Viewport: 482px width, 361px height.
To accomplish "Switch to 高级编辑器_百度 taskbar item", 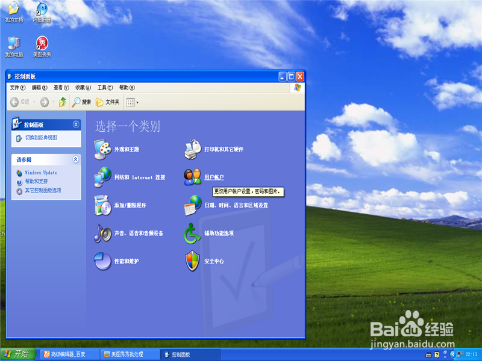I will 69,354.
